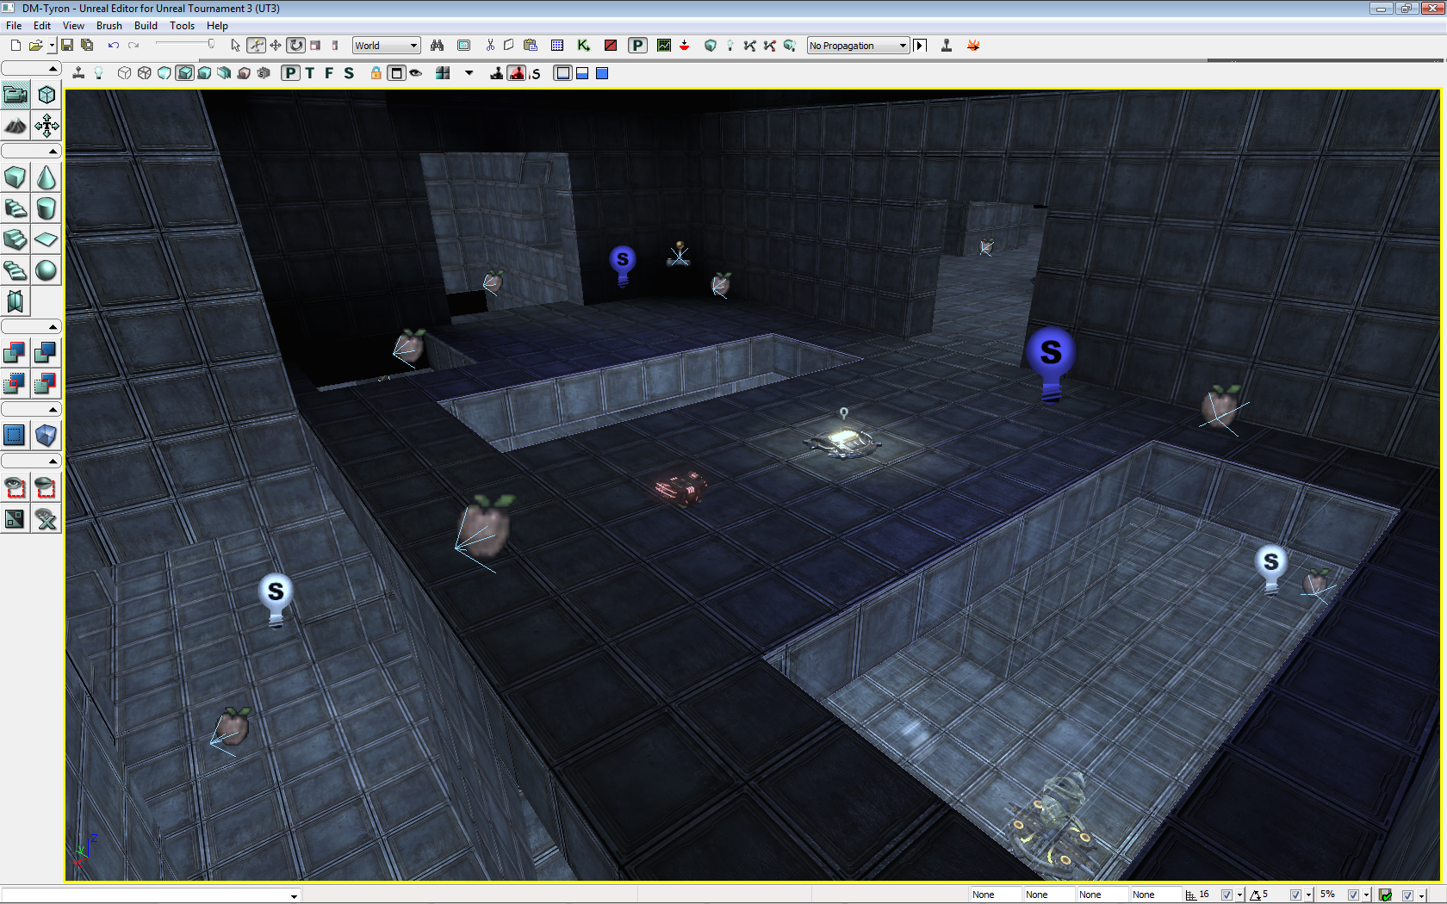Viewport: 1447px width, 904px height.
Task: Toggle scale snap checkbox beside 5%
Action: [1353, 895]
